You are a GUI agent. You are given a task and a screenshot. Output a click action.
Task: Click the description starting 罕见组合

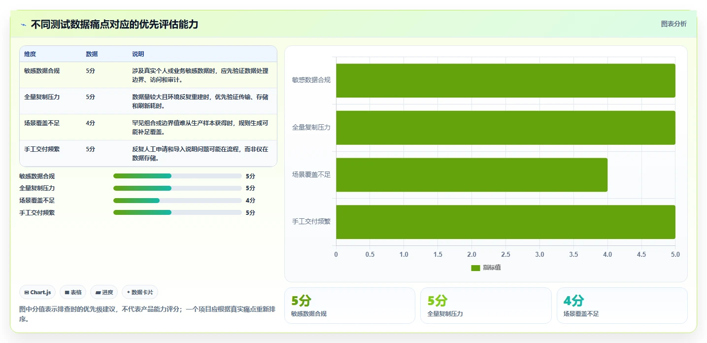pyautogui.click(x=201, y=128)
